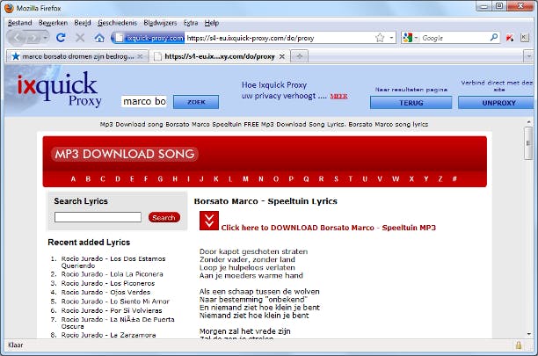Click the ixquick search field with marco bo
This screenshot has height=356, width=538.
144,101
